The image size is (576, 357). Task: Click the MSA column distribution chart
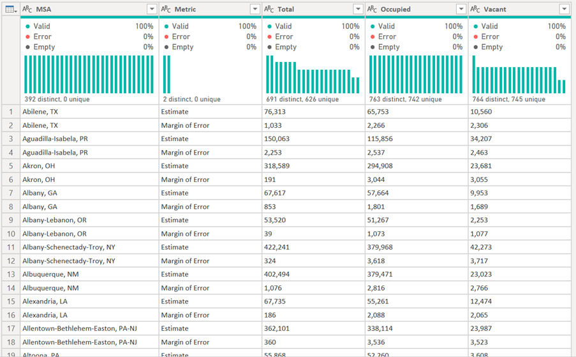click(x=89, y=74)
